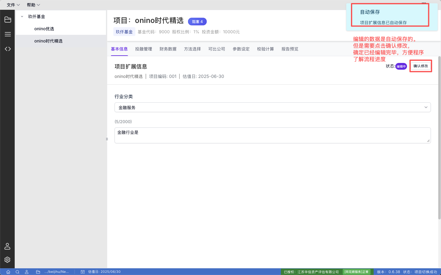Click the 阻塞 4 badge
This screenshot has height=275, width=441.
(197, 22)
